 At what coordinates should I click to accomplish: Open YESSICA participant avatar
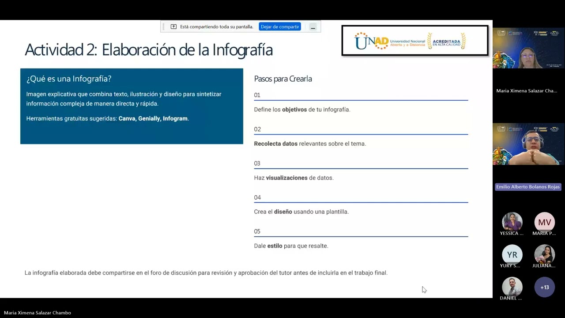point(512,222)
